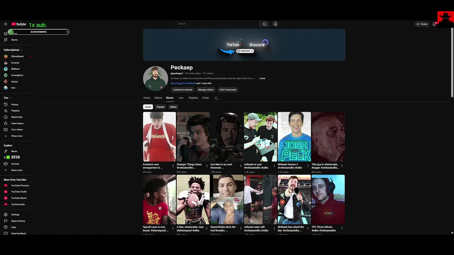Open YouTube Kids link
Viewport: 454px width, 255px height.
(x=18, y=204)
